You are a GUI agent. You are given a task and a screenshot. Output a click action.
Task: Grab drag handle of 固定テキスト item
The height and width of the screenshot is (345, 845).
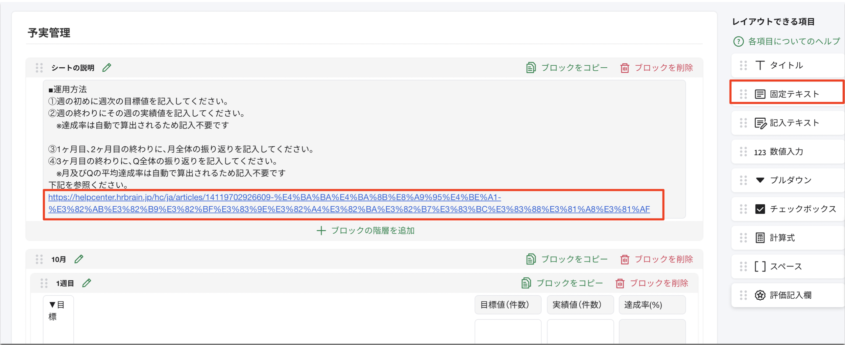[743, 94]
